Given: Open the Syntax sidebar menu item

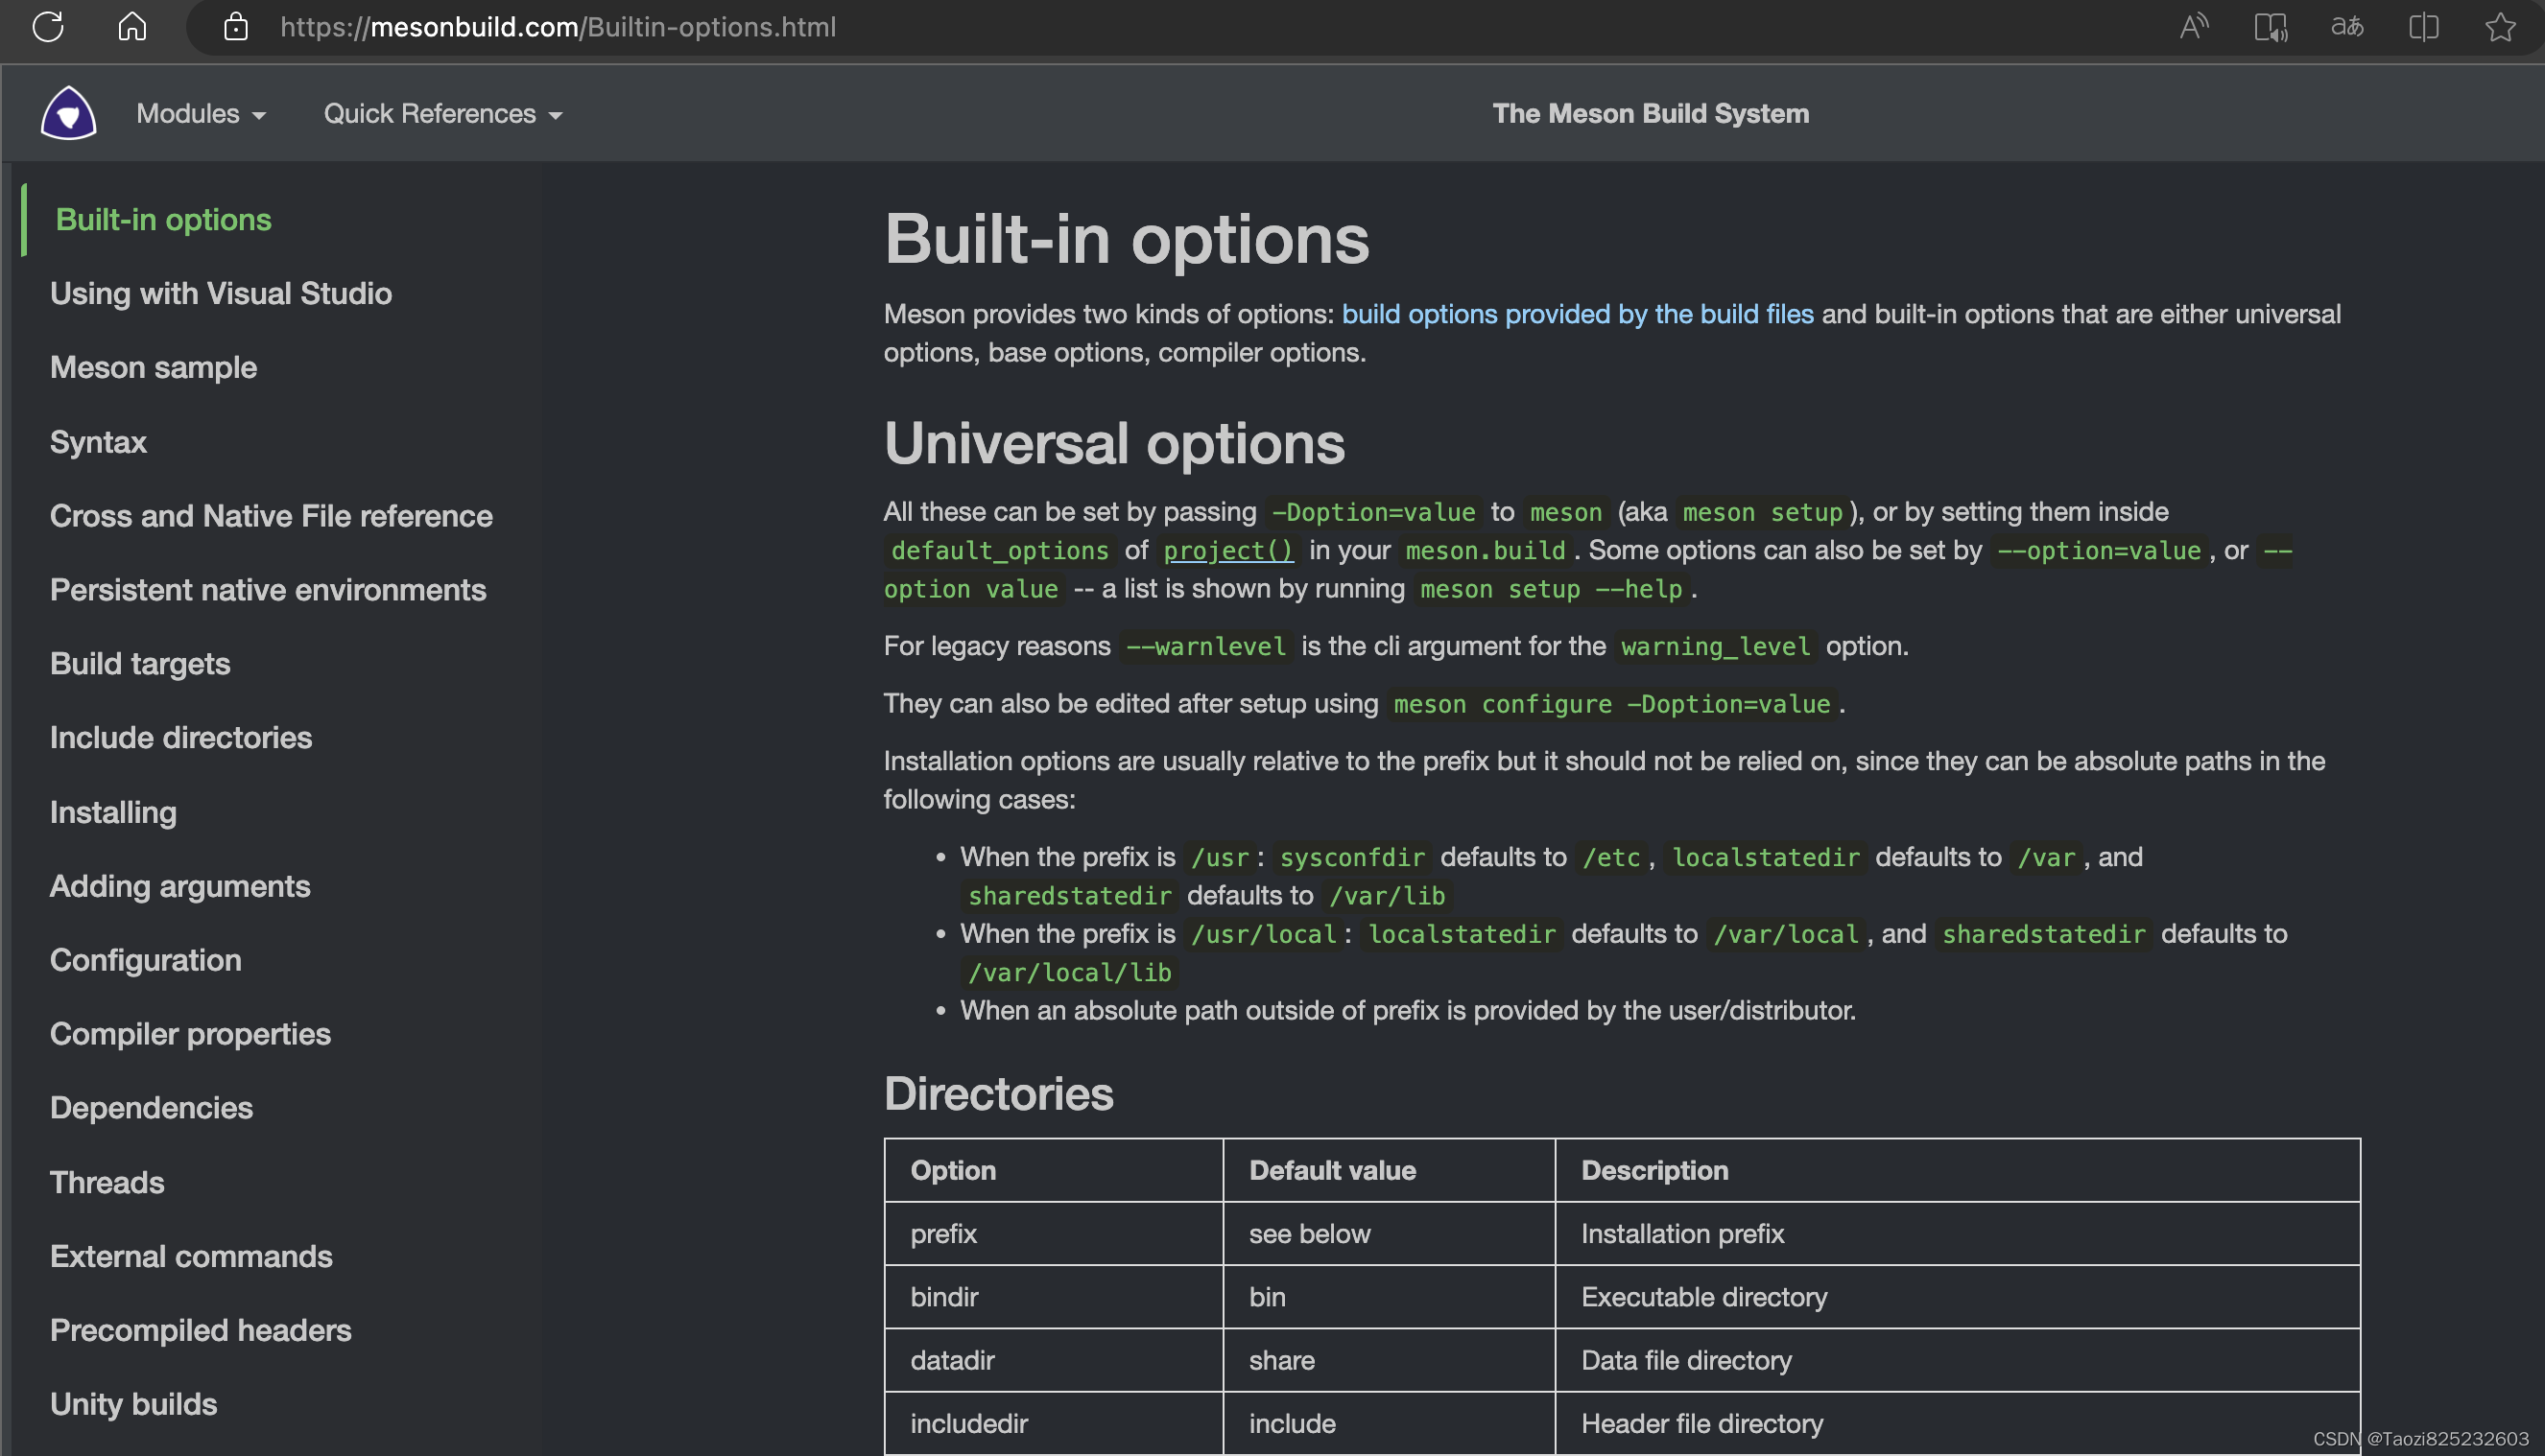Looking at the screenshot, I should [98, 442].
